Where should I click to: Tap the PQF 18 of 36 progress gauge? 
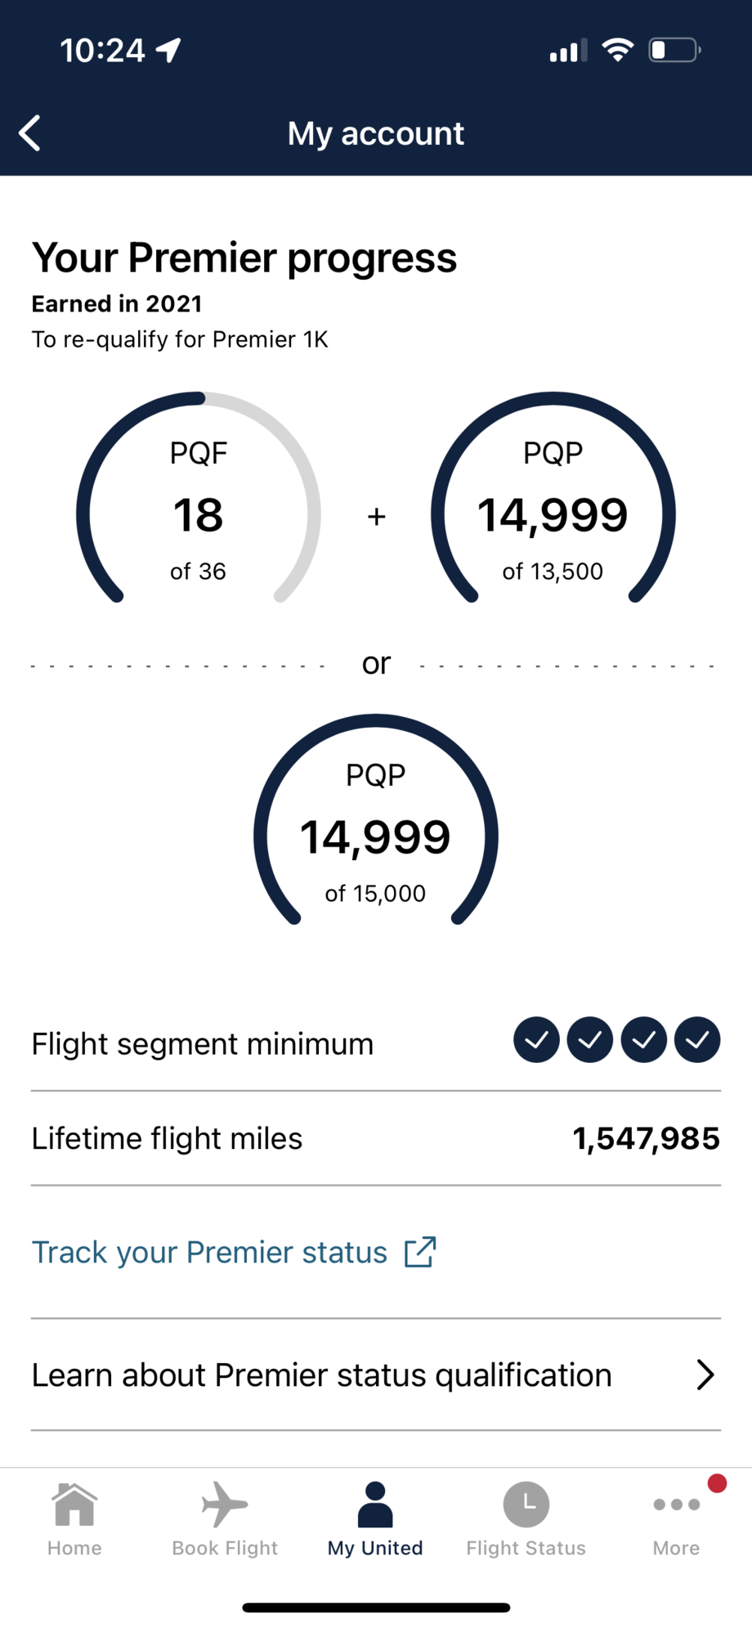199,498
